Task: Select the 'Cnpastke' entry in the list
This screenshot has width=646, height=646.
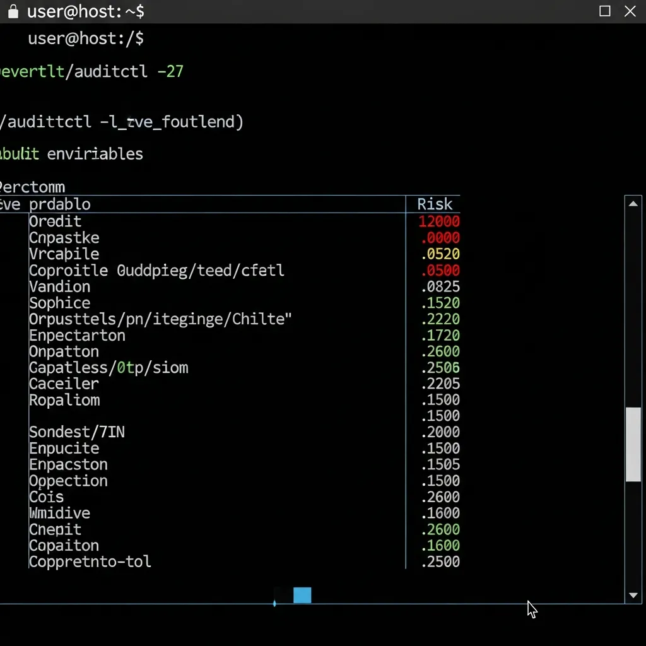Action: (x=64, y=237)
